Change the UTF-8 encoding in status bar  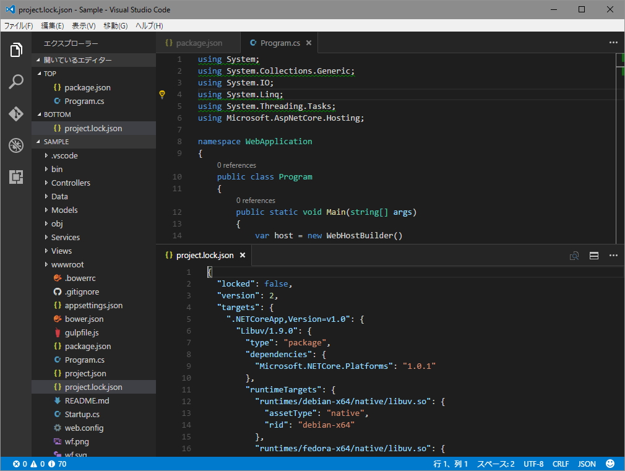point(533,464)
